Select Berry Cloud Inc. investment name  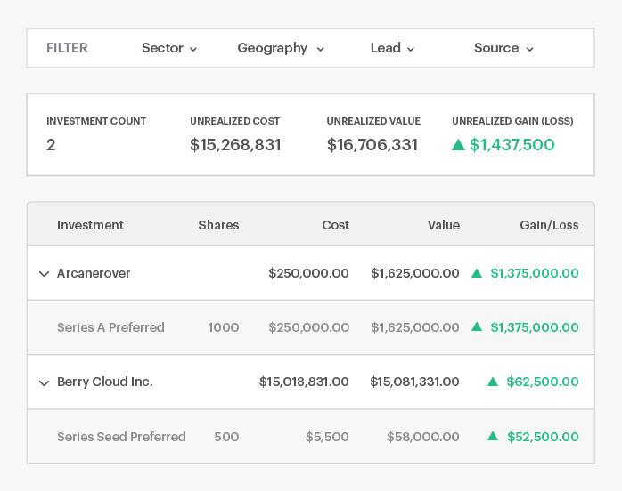pyautogui.click(x=105, y=382)
